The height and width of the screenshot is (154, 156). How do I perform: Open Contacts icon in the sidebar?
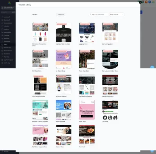tap(2, 29)
